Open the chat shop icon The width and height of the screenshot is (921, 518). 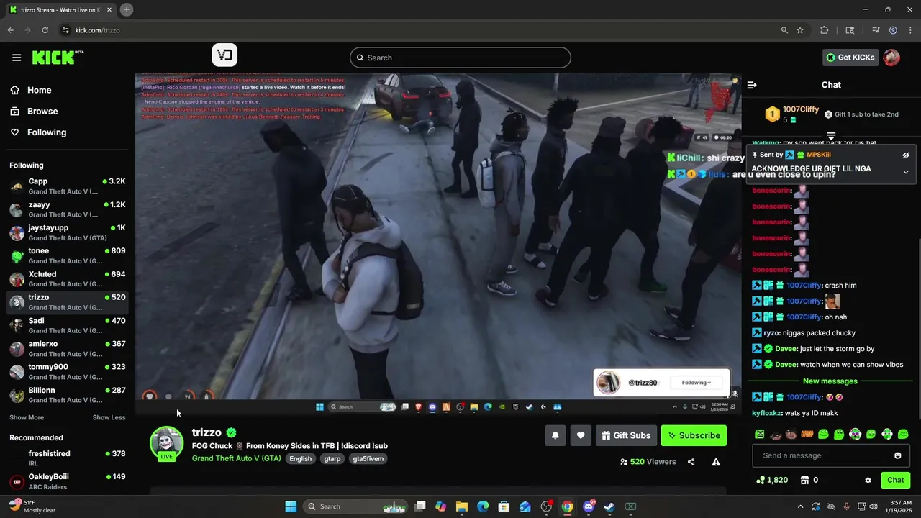click(805, 480)
